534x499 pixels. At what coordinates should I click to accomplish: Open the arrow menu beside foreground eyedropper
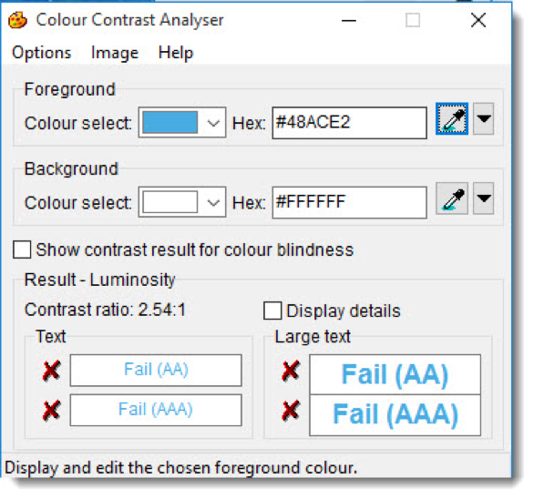[484, 118]
